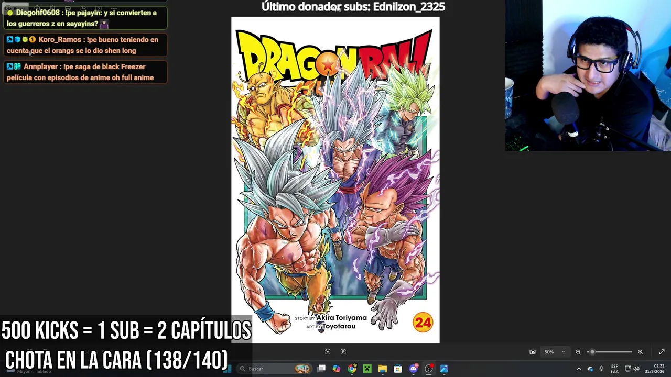Screen dimensions: 671x377
Task: Click the streamer webcam feed
Action: (588, 76)
